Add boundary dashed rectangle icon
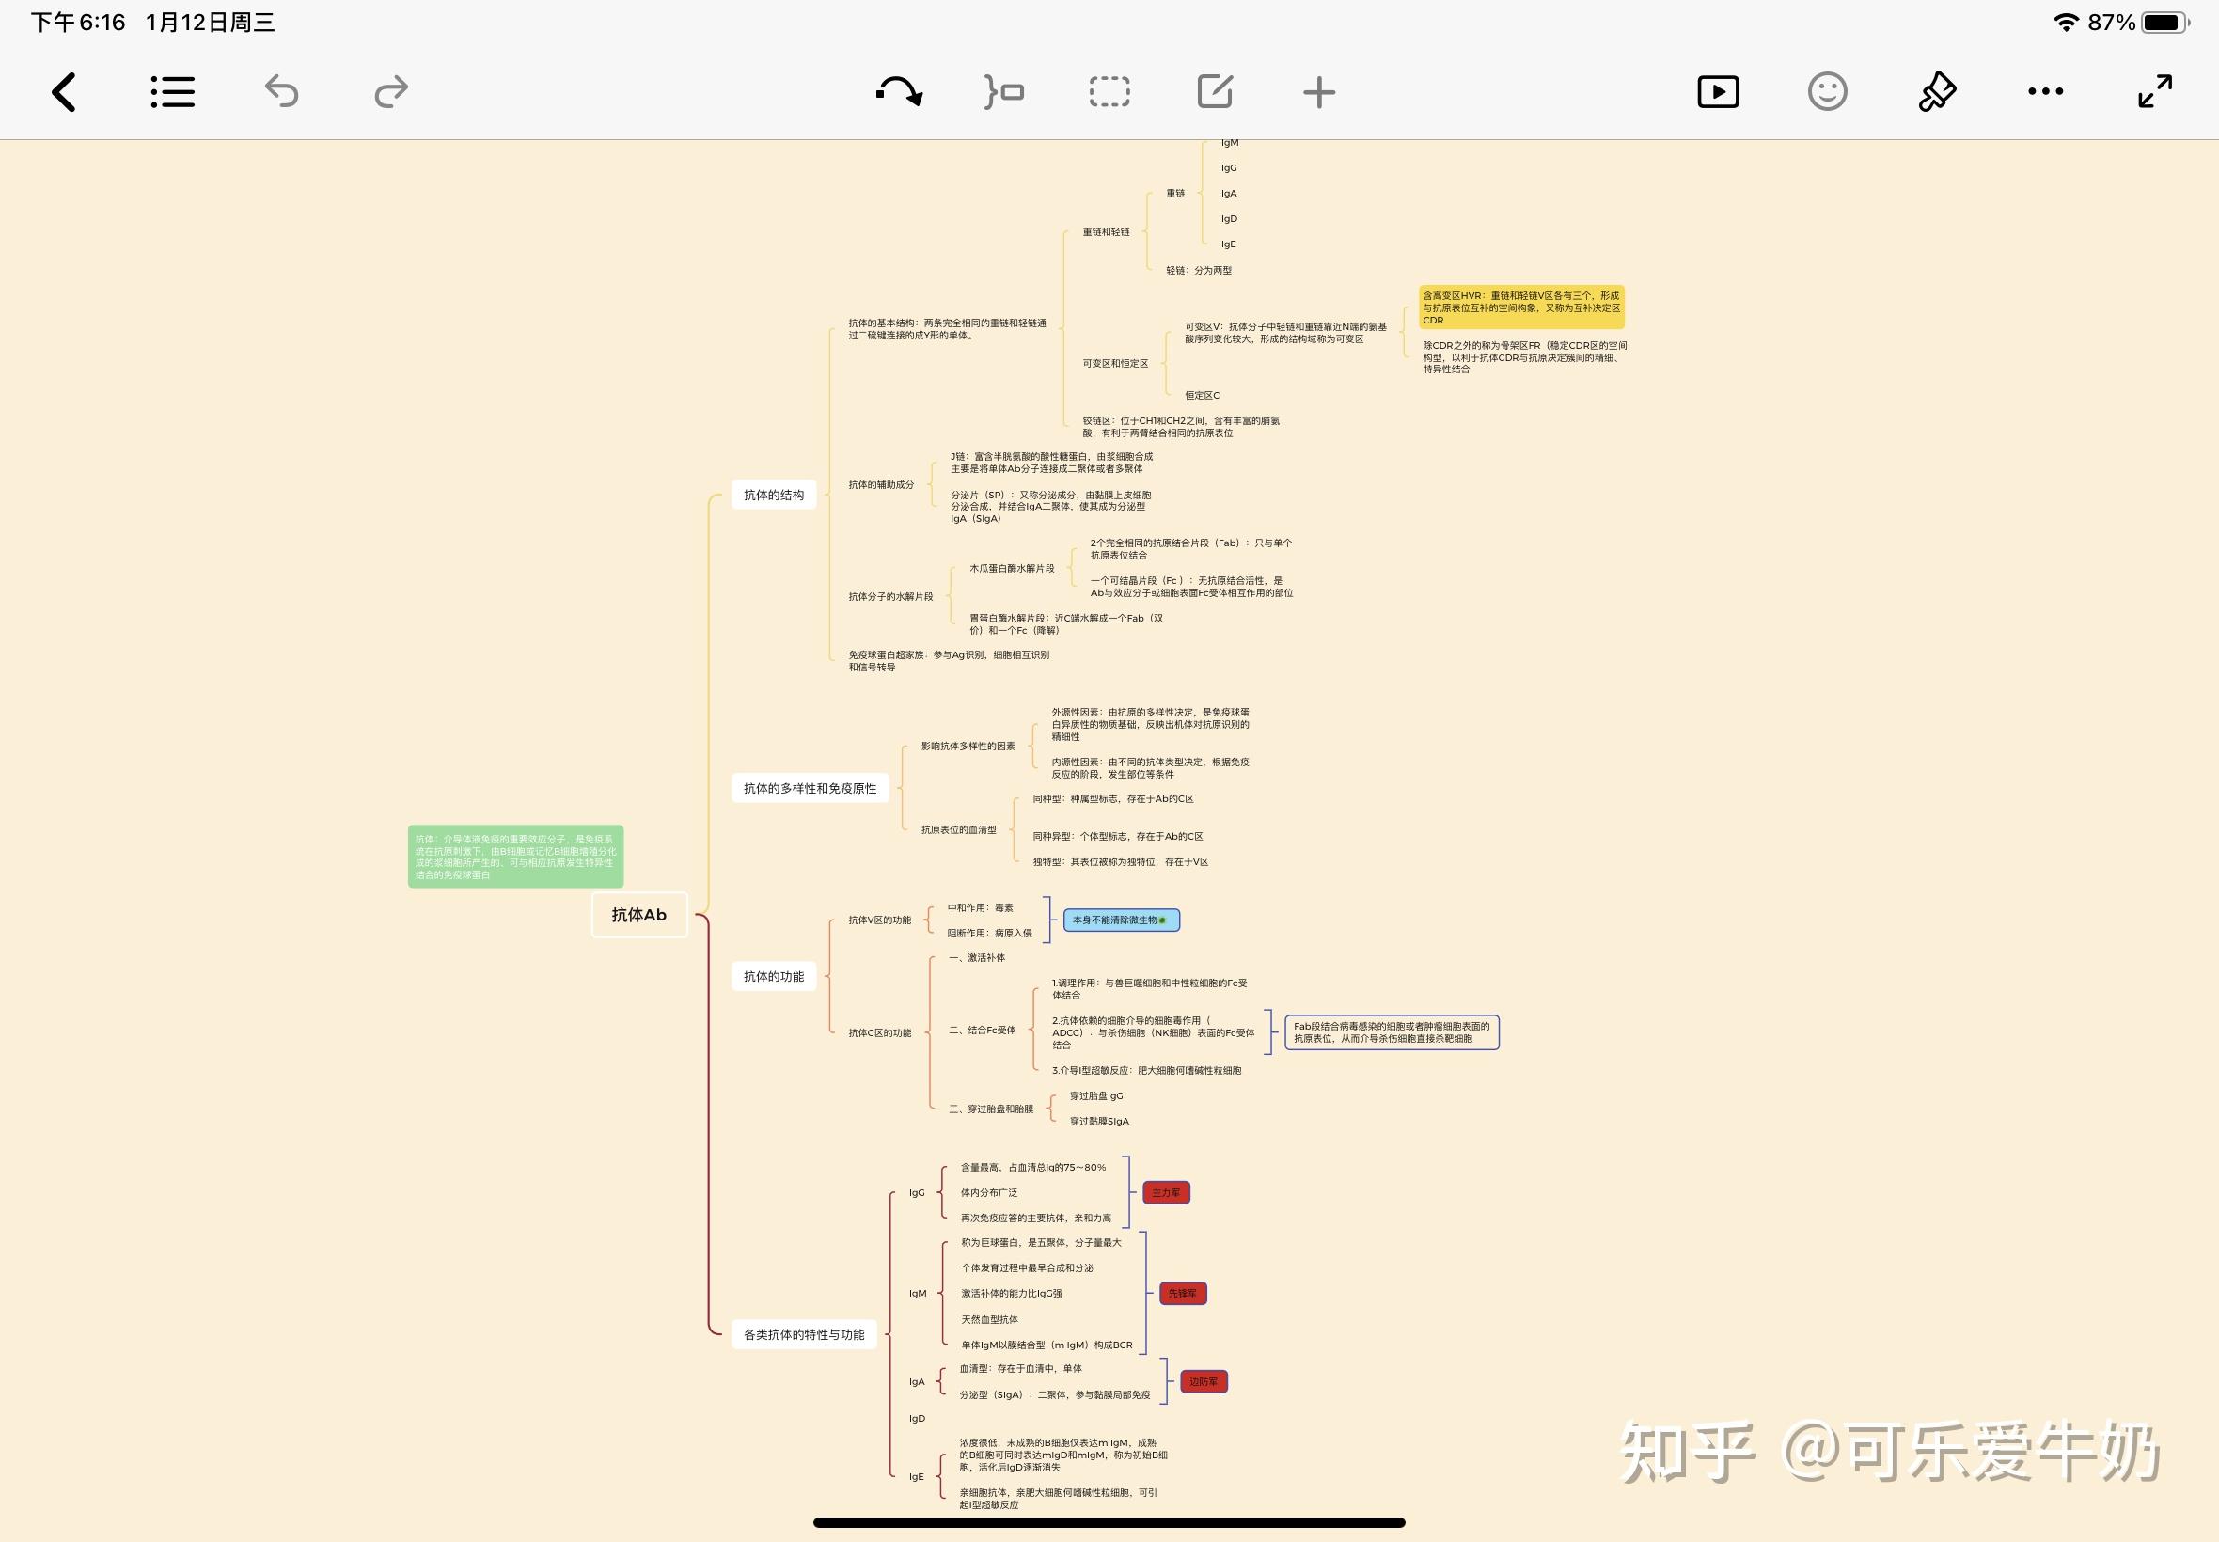The width and height of the screenshot is (2219, 1542). click(1109, 93)
